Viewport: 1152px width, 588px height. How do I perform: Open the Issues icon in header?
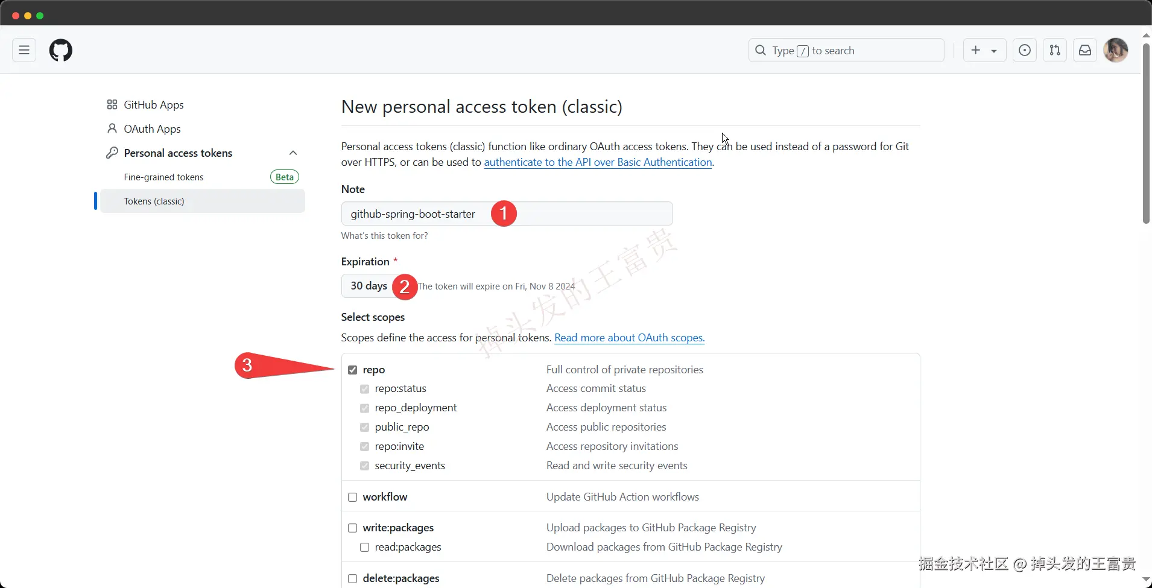pos(1025,50)
